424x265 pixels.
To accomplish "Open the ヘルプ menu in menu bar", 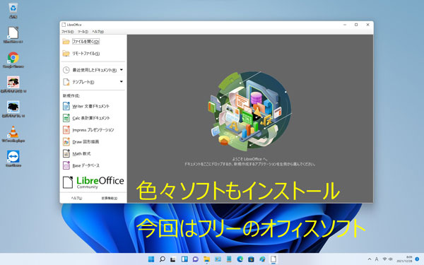I will tap(98, 32).
